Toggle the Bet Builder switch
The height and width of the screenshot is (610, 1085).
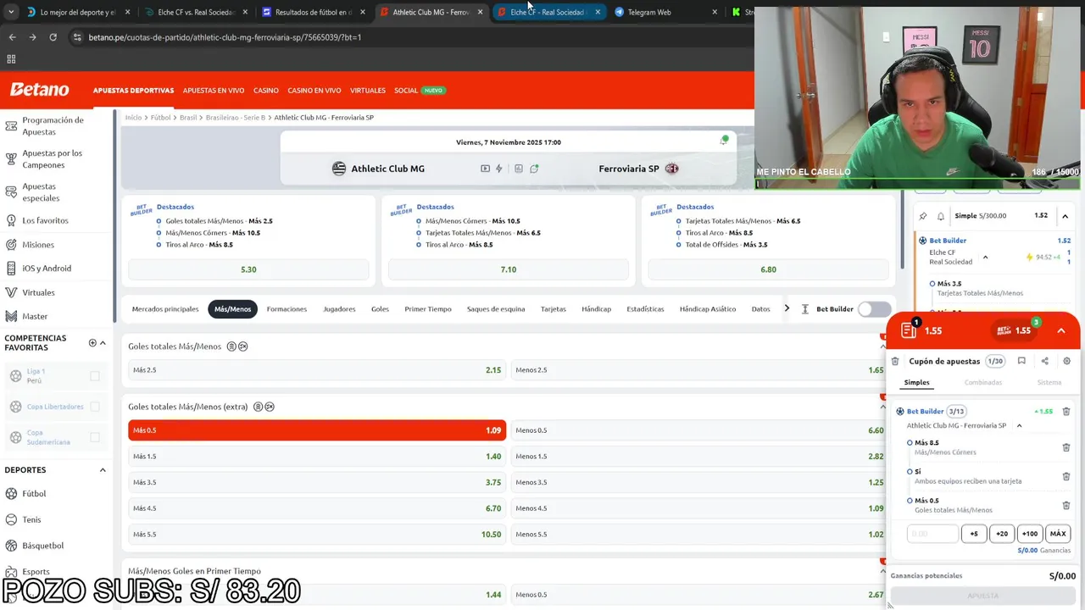[x=874, y=309]
